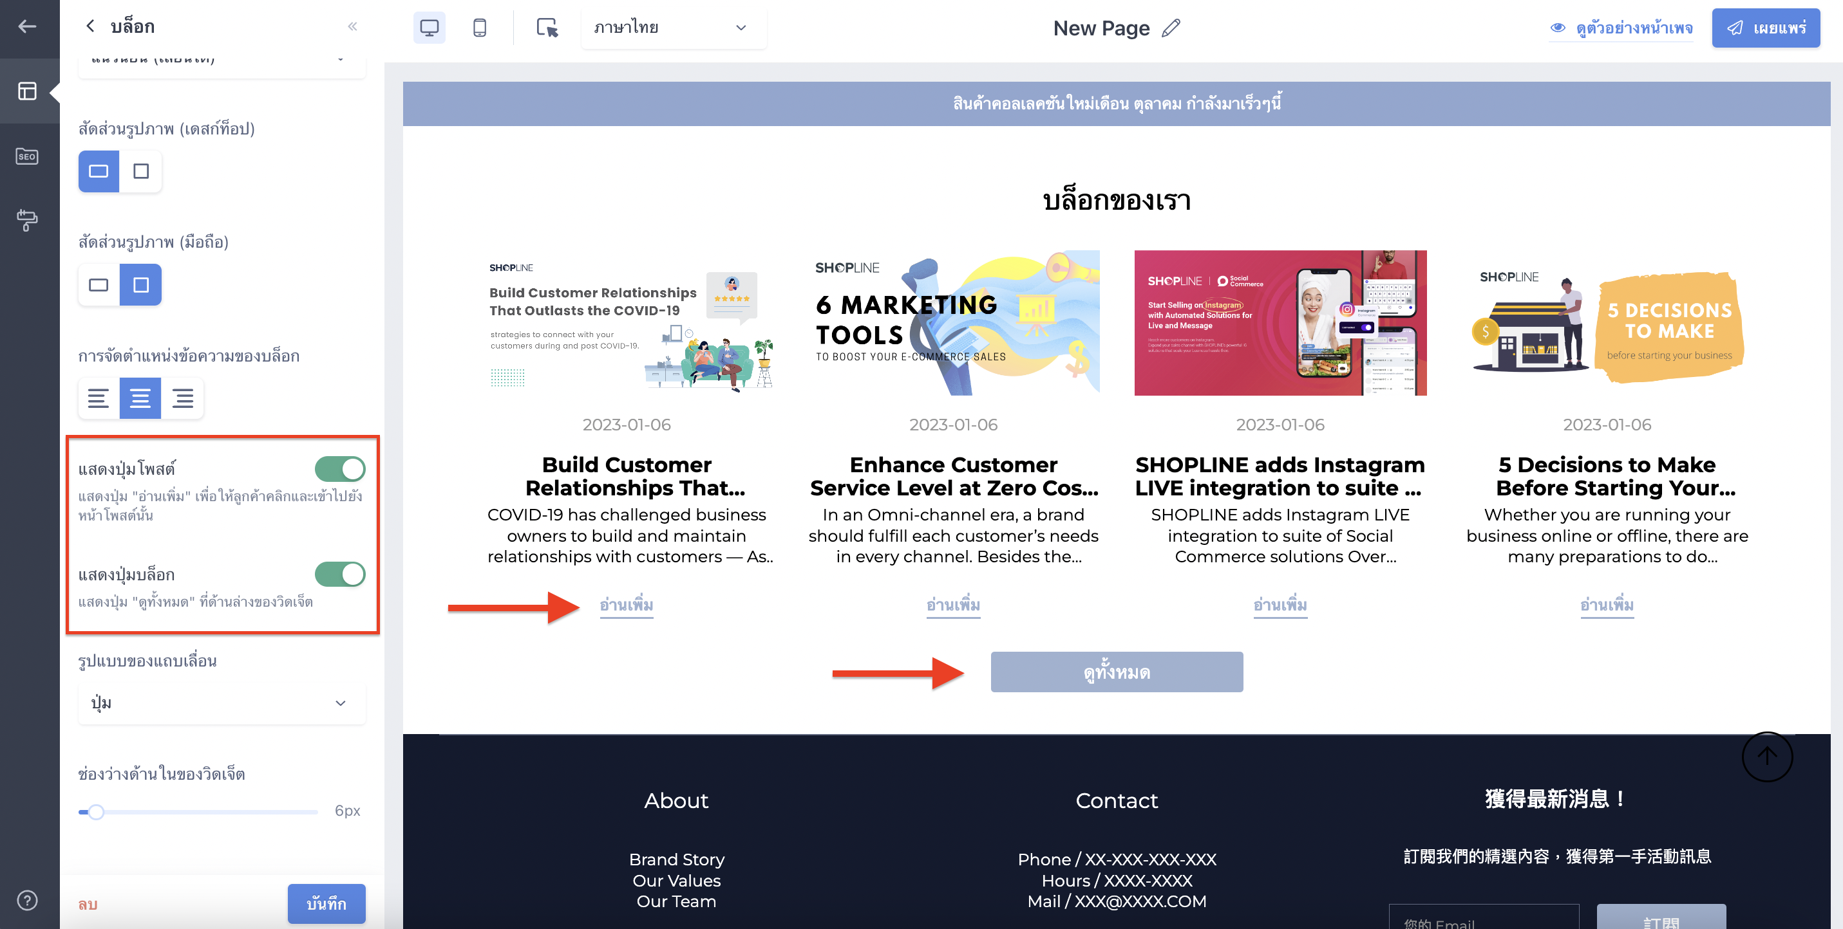Go back from the บล็อก panel header
Viewport: 1843px width, 929px height.
[x=90, y=26]
